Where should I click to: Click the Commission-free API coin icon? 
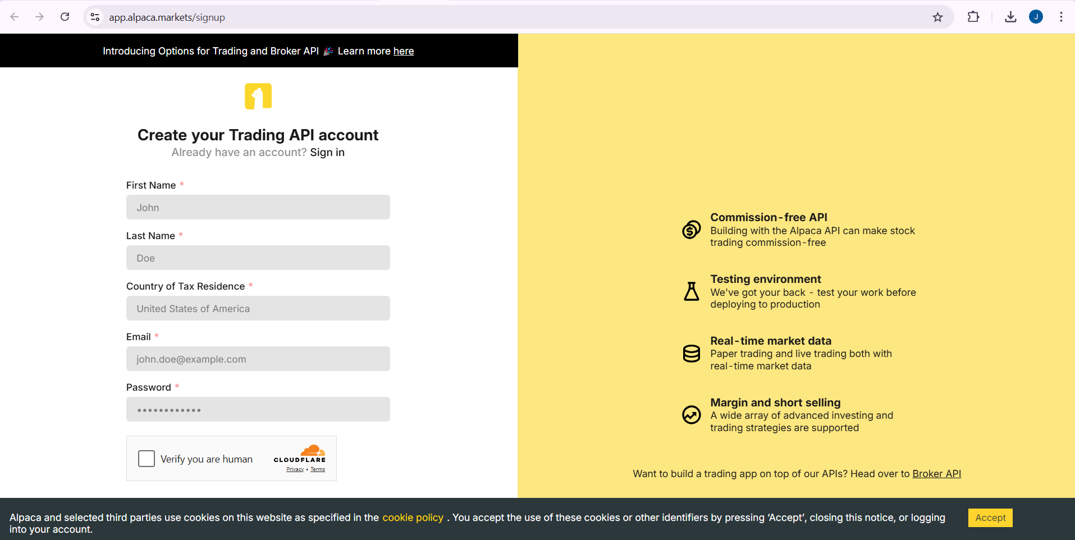692,230
